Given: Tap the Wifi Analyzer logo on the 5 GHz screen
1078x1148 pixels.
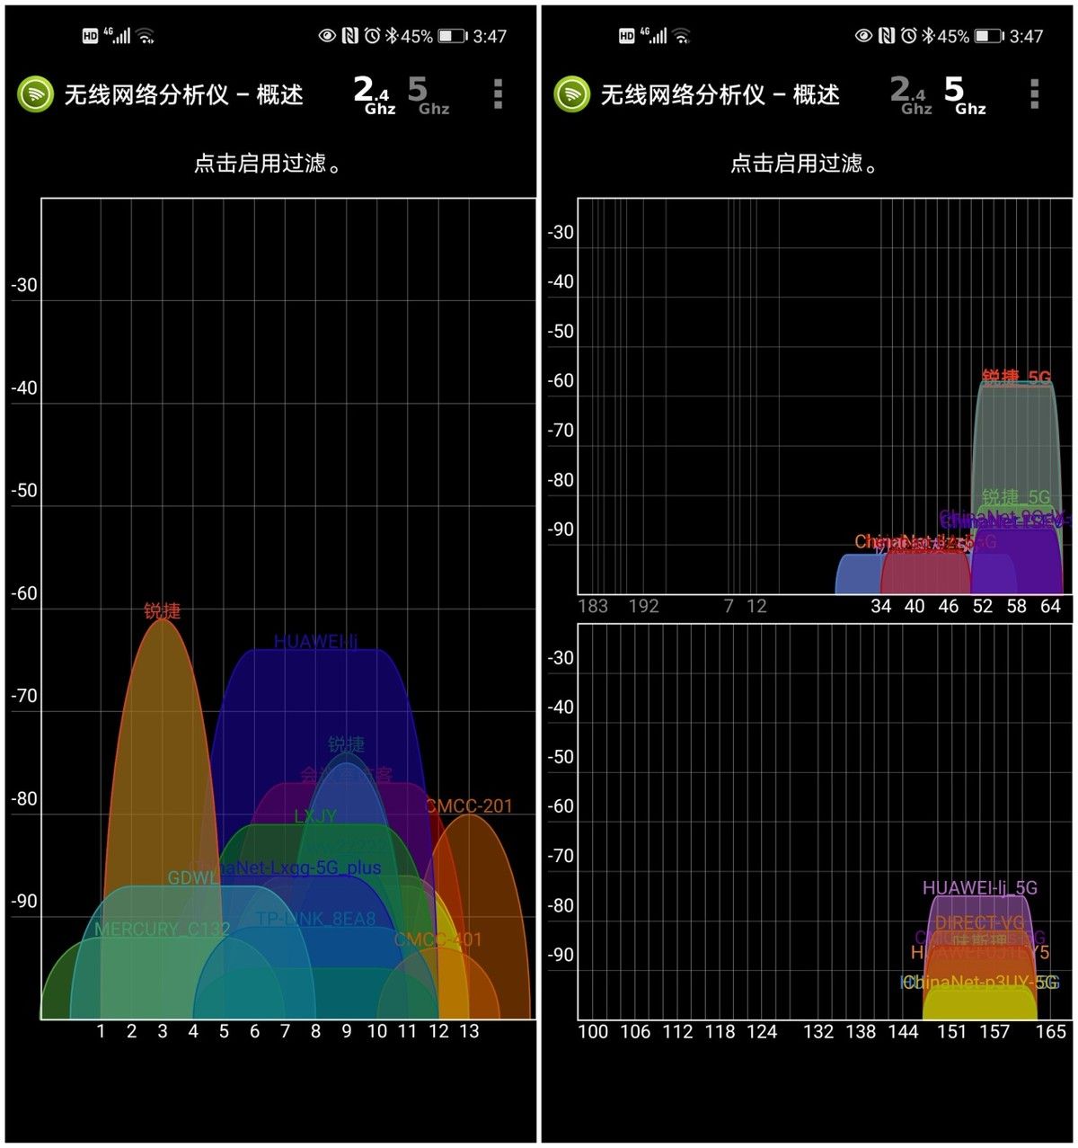Looking at the screenshot, I should (572, 94).
